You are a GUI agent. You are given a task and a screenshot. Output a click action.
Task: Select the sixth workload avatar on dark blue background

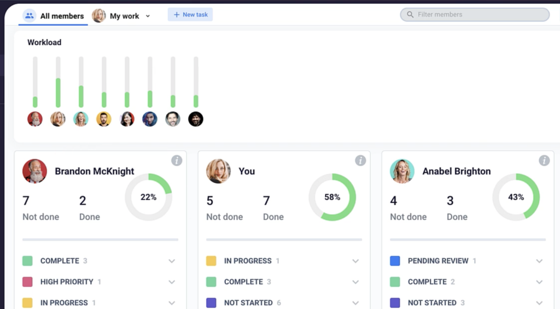click(x=150, y=119)
